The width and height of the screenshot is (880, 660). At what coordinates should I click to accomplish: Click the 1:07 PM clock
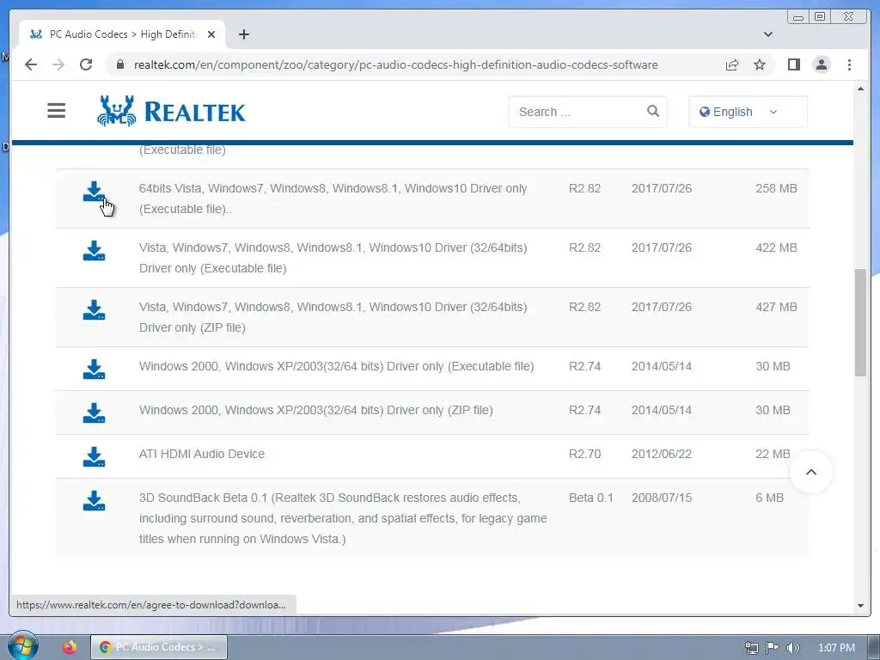tap(836, 648)
